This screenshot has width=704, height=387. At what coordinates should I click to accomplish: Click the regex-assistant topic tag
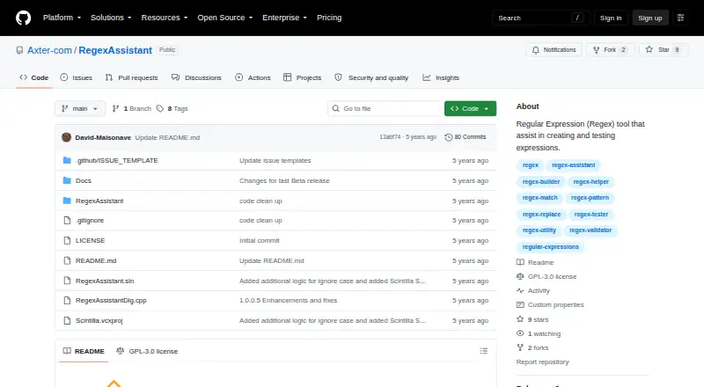(574, 165)
